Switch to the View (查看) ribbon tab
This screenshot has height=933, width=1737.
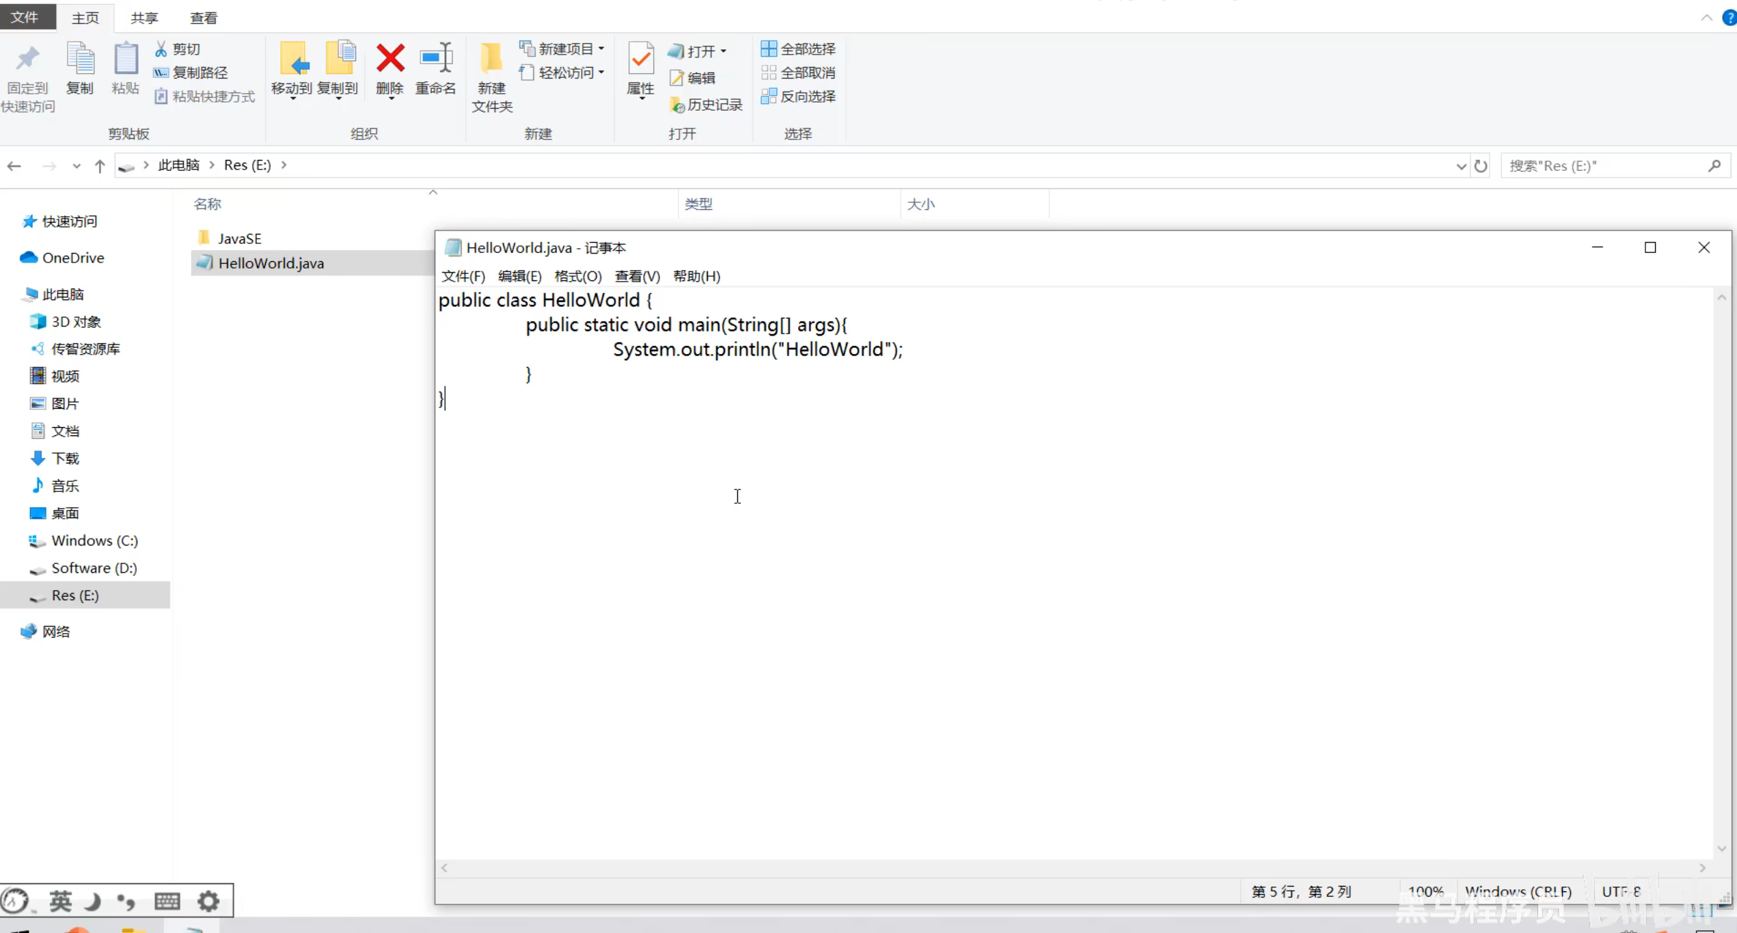click(203, 18)
